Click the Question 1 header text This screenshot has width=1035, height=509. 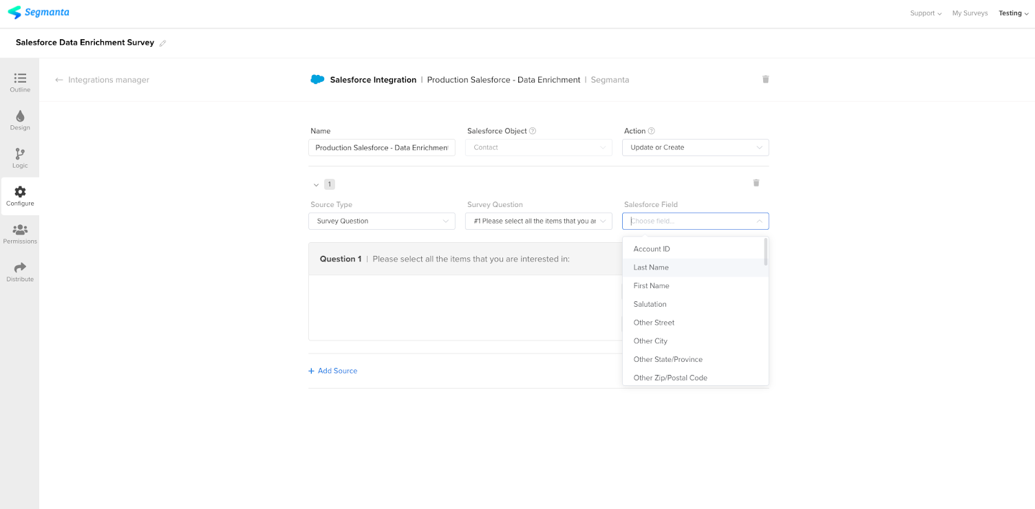pos(341,259)
